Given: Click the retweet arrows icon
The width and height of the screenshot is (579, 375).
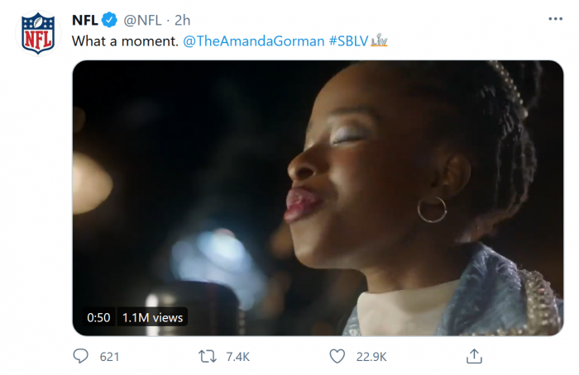Looking at the screenshot, I should (x=209, y=357).
